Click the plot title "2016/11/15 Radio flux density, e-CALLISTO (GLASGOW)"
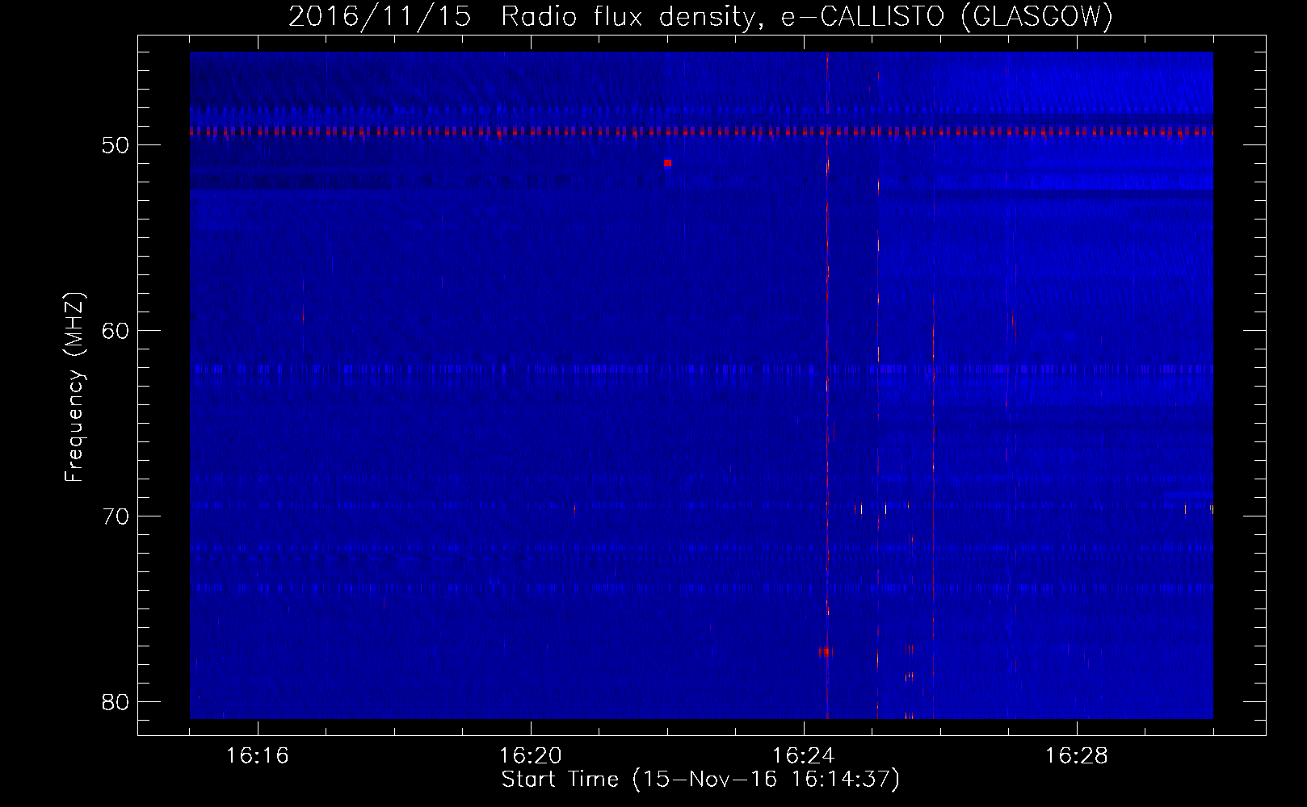 tap(700, 16)
